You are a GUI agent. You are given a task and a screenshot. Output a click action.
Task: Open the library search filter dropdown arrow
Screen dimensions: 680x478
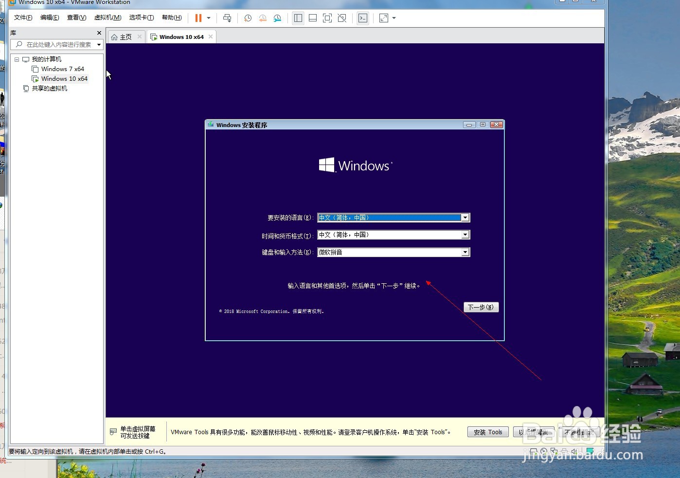click(99, 44)
